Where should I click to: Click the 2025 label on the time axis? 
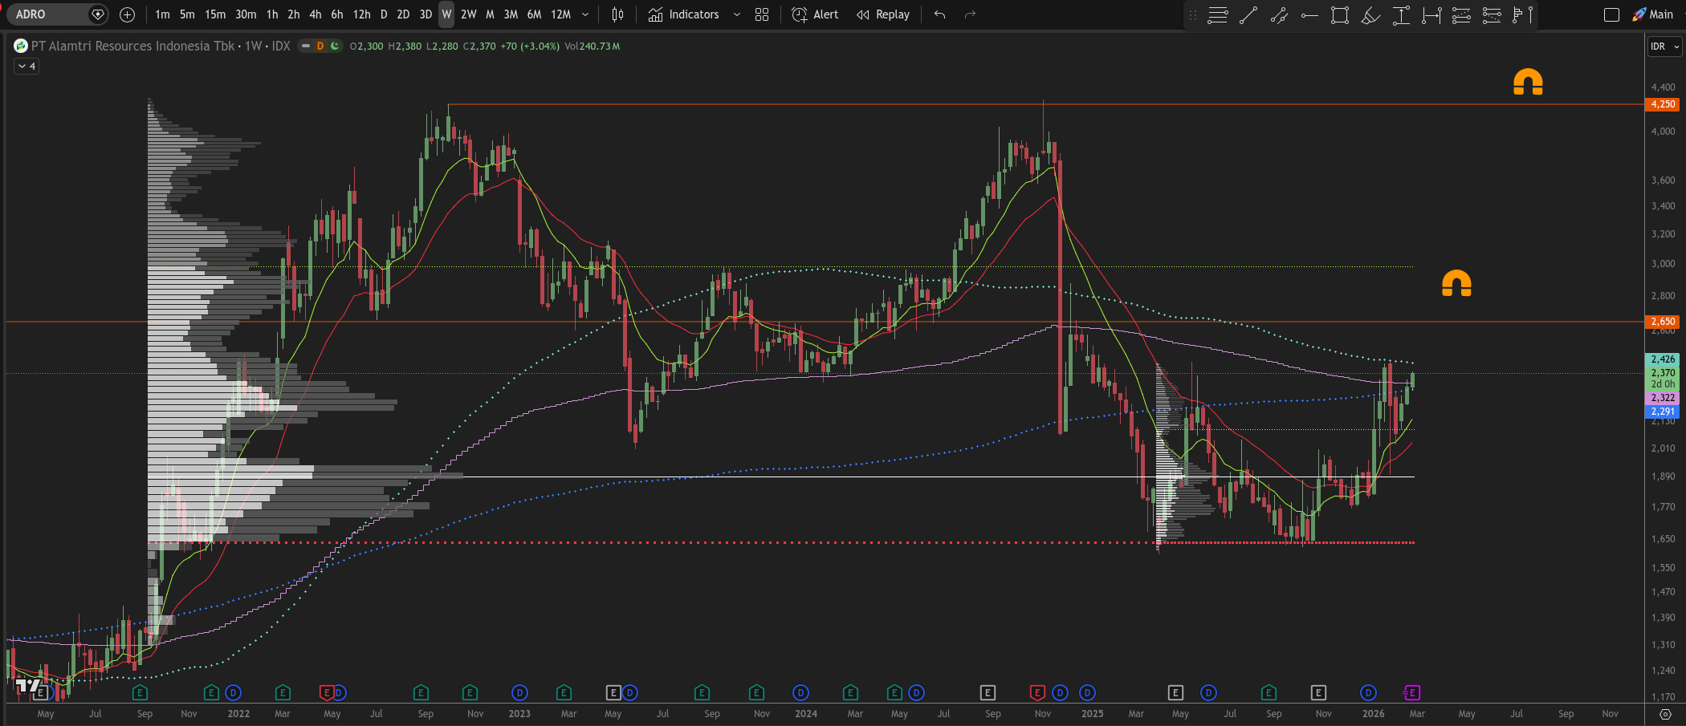(x=1092, y=714)
